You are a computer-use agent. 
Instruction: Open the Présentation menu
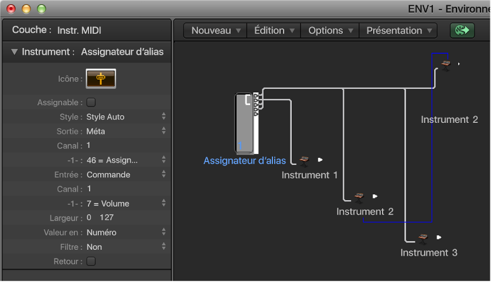[x=398, y=30]
